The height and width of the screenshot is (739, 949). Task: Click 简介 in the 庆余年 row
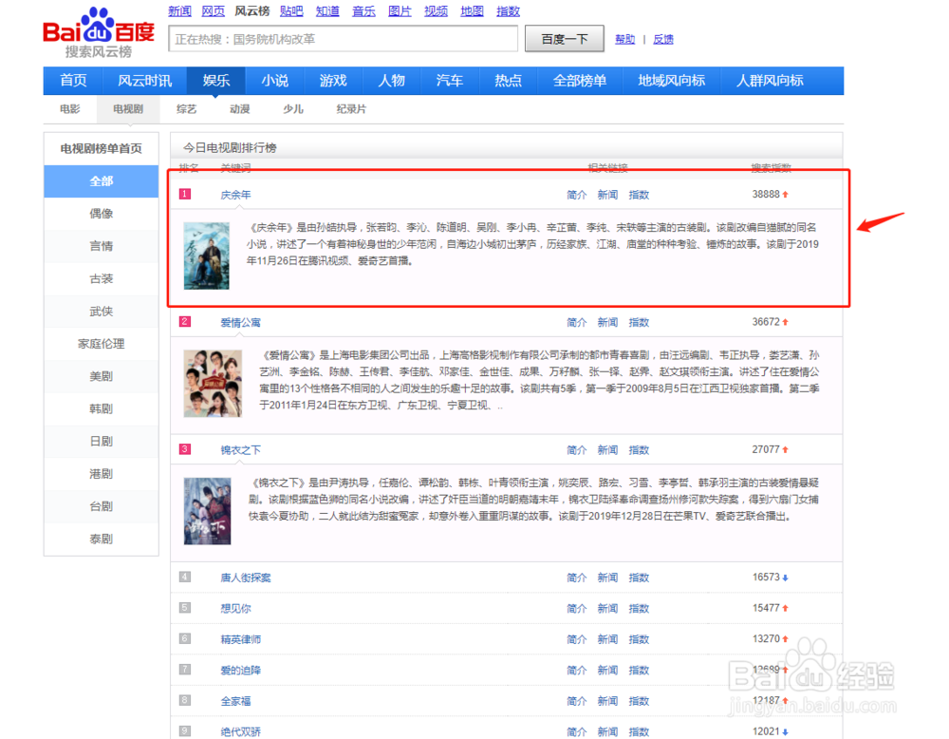pos(576,195)
